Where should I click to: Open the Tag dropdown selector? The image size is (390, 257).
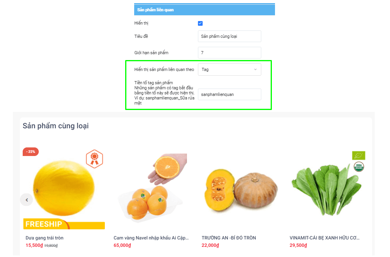click(x=230, y=69)
